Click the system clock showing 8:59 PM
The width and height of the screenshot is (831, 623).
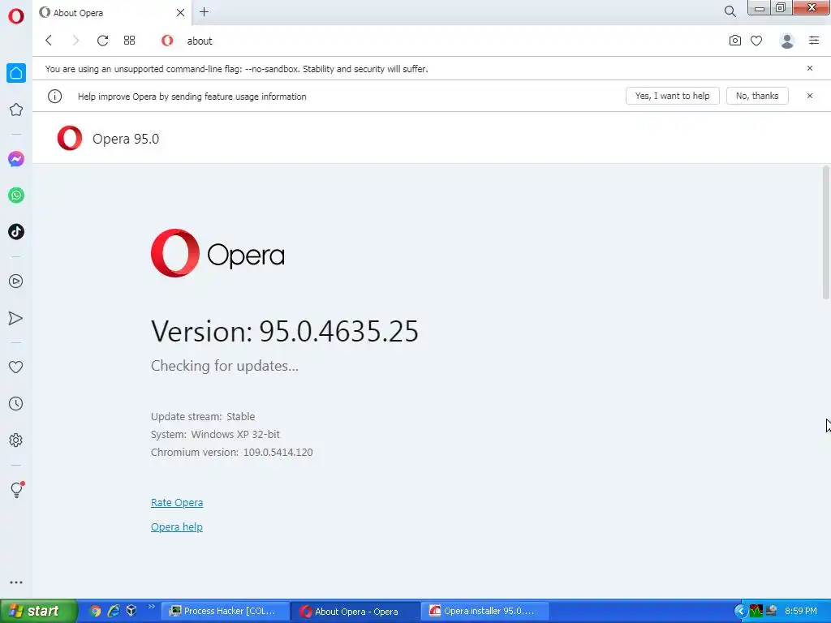click(801, 612)
